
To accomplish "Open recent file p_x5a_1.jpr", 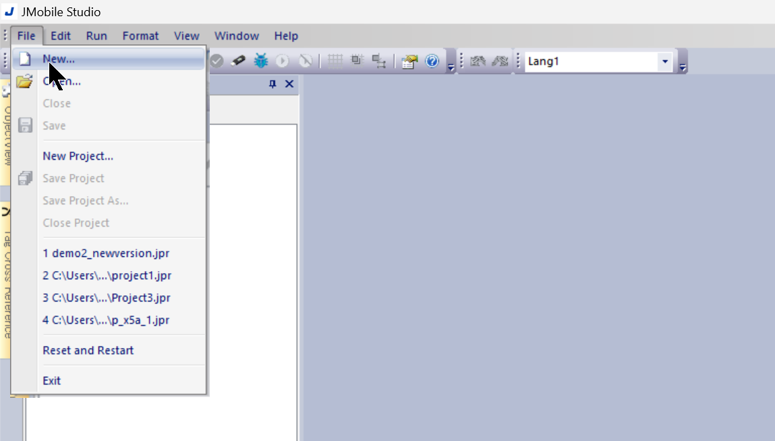I will tap(109, 320).
